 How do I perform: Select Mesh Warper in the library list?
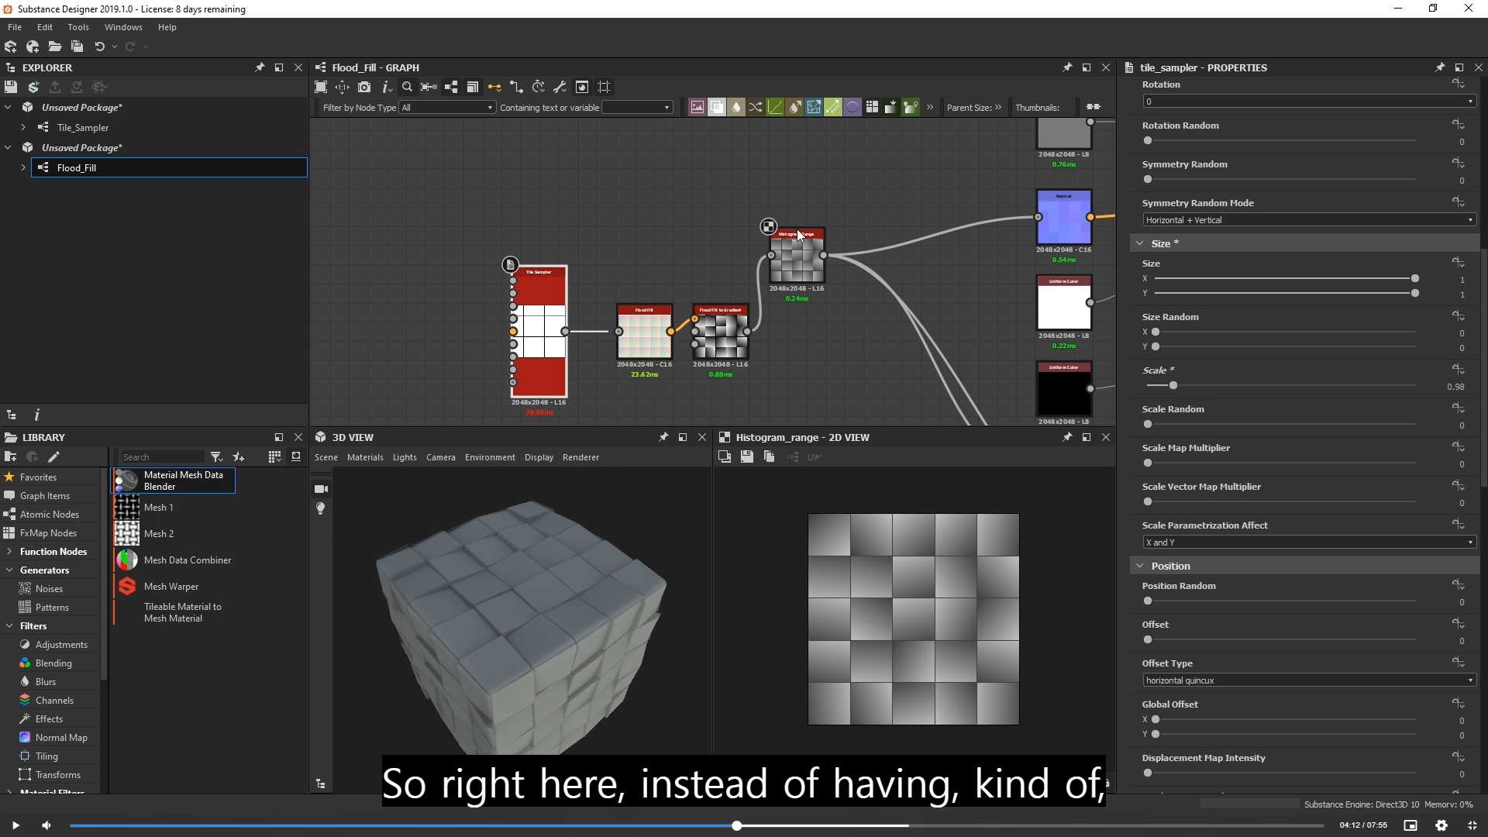coord(171,587)
